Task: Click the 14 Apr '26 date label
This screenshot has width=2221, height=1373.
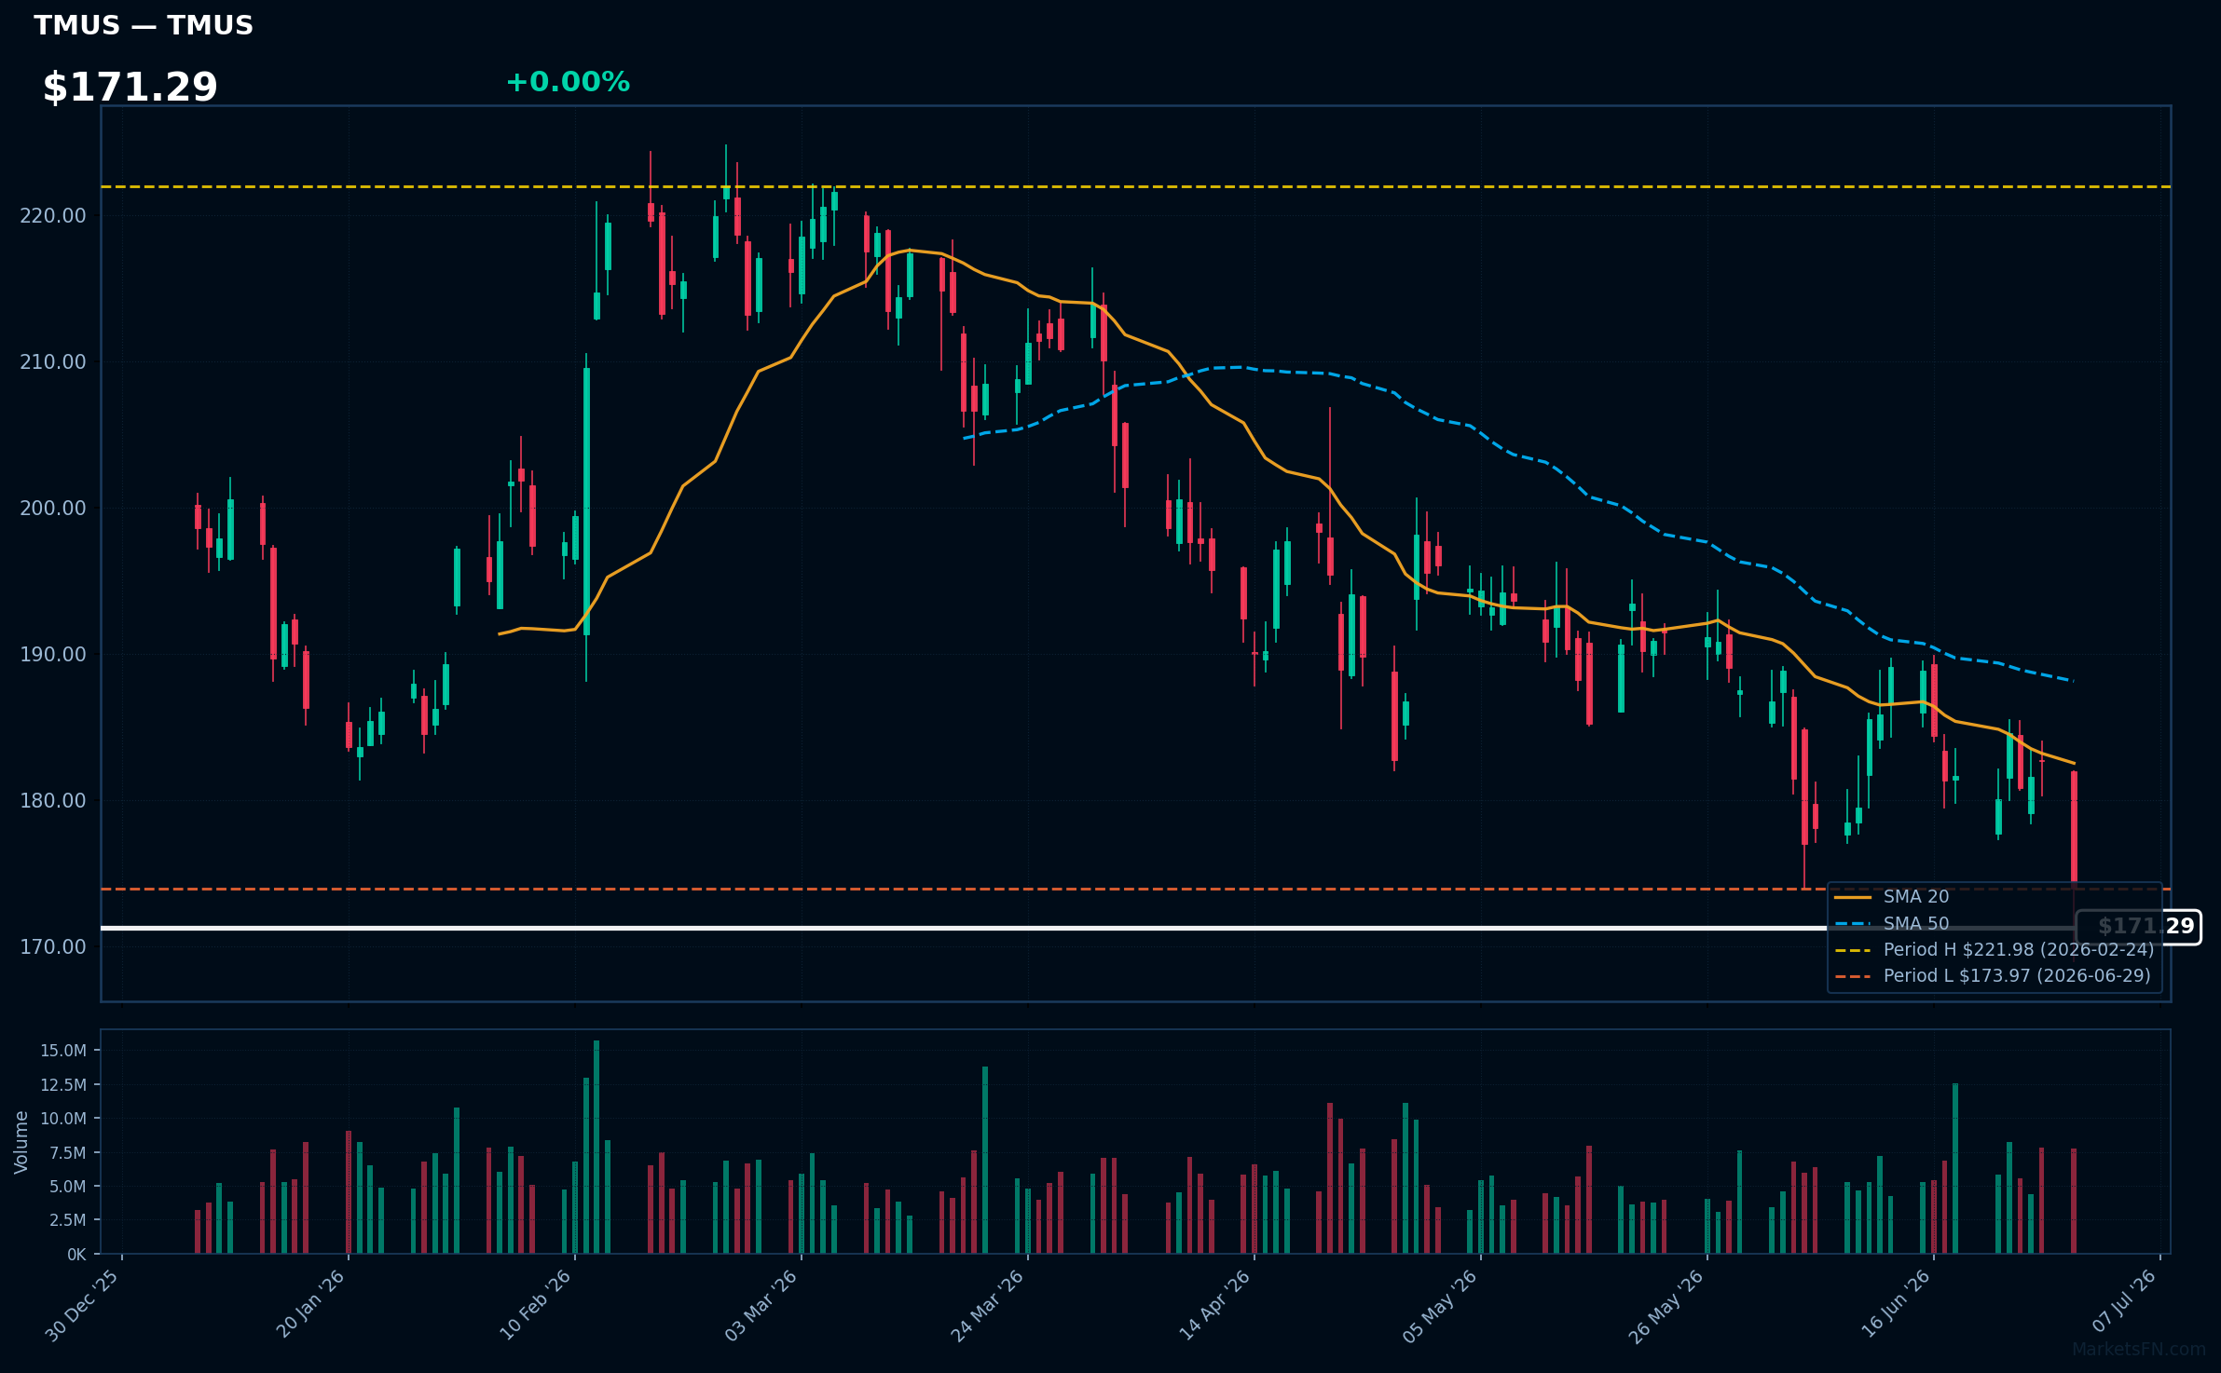Action: pos(1215,1305)
